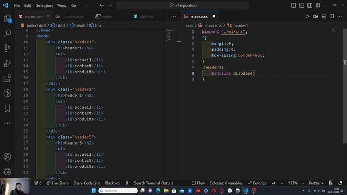Image resolution: width=347 pixels, height=195 pixels.
Task: Go back with the navigation arrow
Action: coord(101,5)
